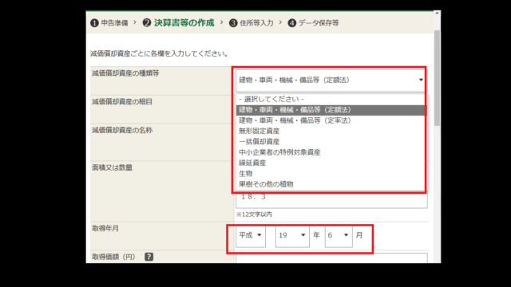
Task: Choose 中小企業者の特例対象資産 option
Action: point(331,152)
